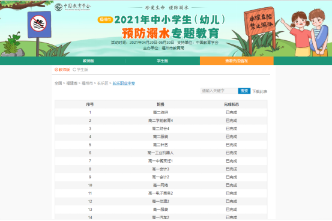
Task: Select the 高一电子商务2 class cell
Action: [160, 193]
